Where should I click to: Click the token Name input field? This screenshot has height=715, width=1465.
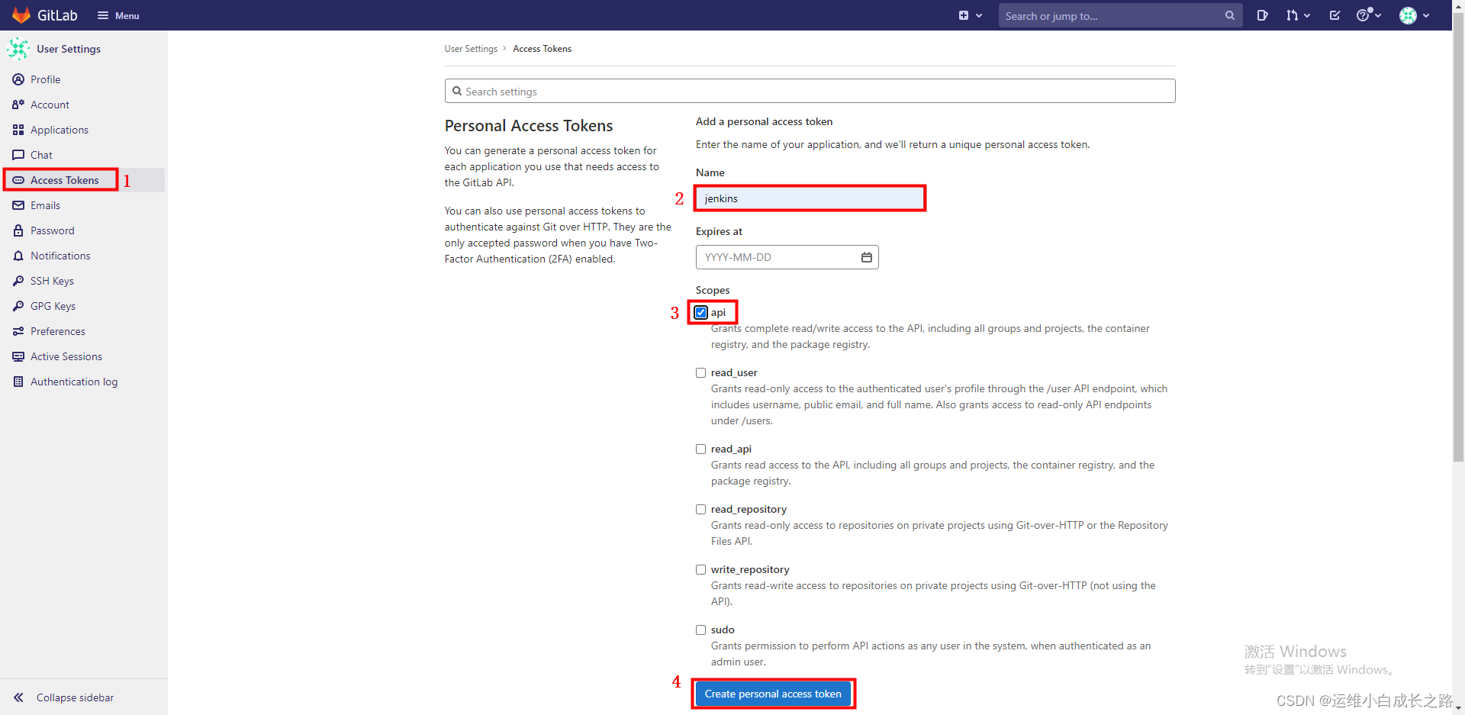click(x=810, y=198)
